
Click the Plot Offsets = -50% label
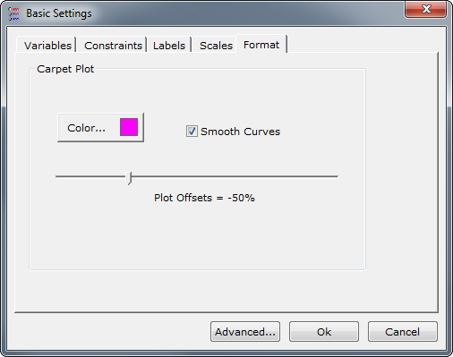pos(204,198)
